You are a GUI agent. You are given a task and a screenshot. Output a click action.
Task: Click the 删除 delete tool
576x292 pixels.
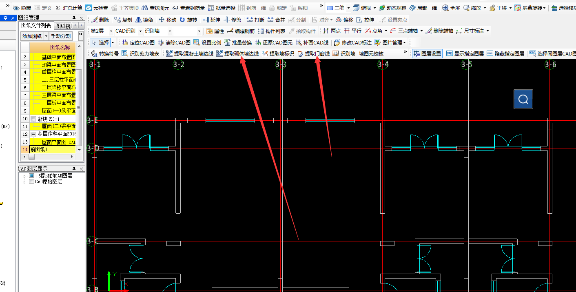(x=100, y=20)
